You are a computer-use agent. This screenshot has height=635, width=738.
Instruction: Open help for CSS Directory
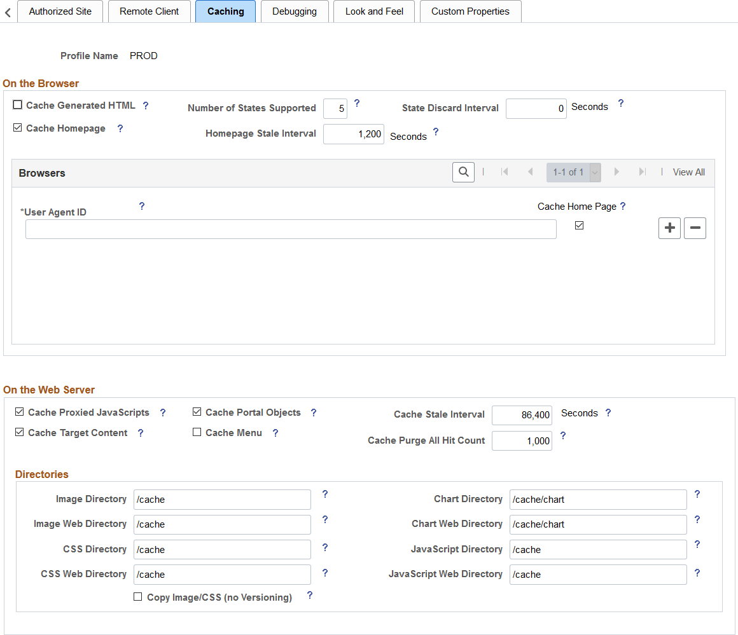[324, 547]
